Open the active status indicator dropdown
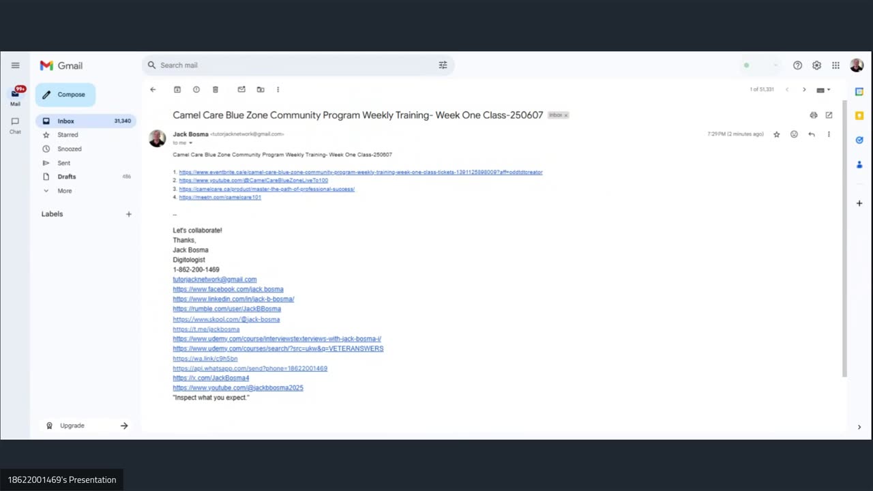Image resolution: width=873 pixels, height=491 pixels. pyautogui.click(x=760, y=65)
